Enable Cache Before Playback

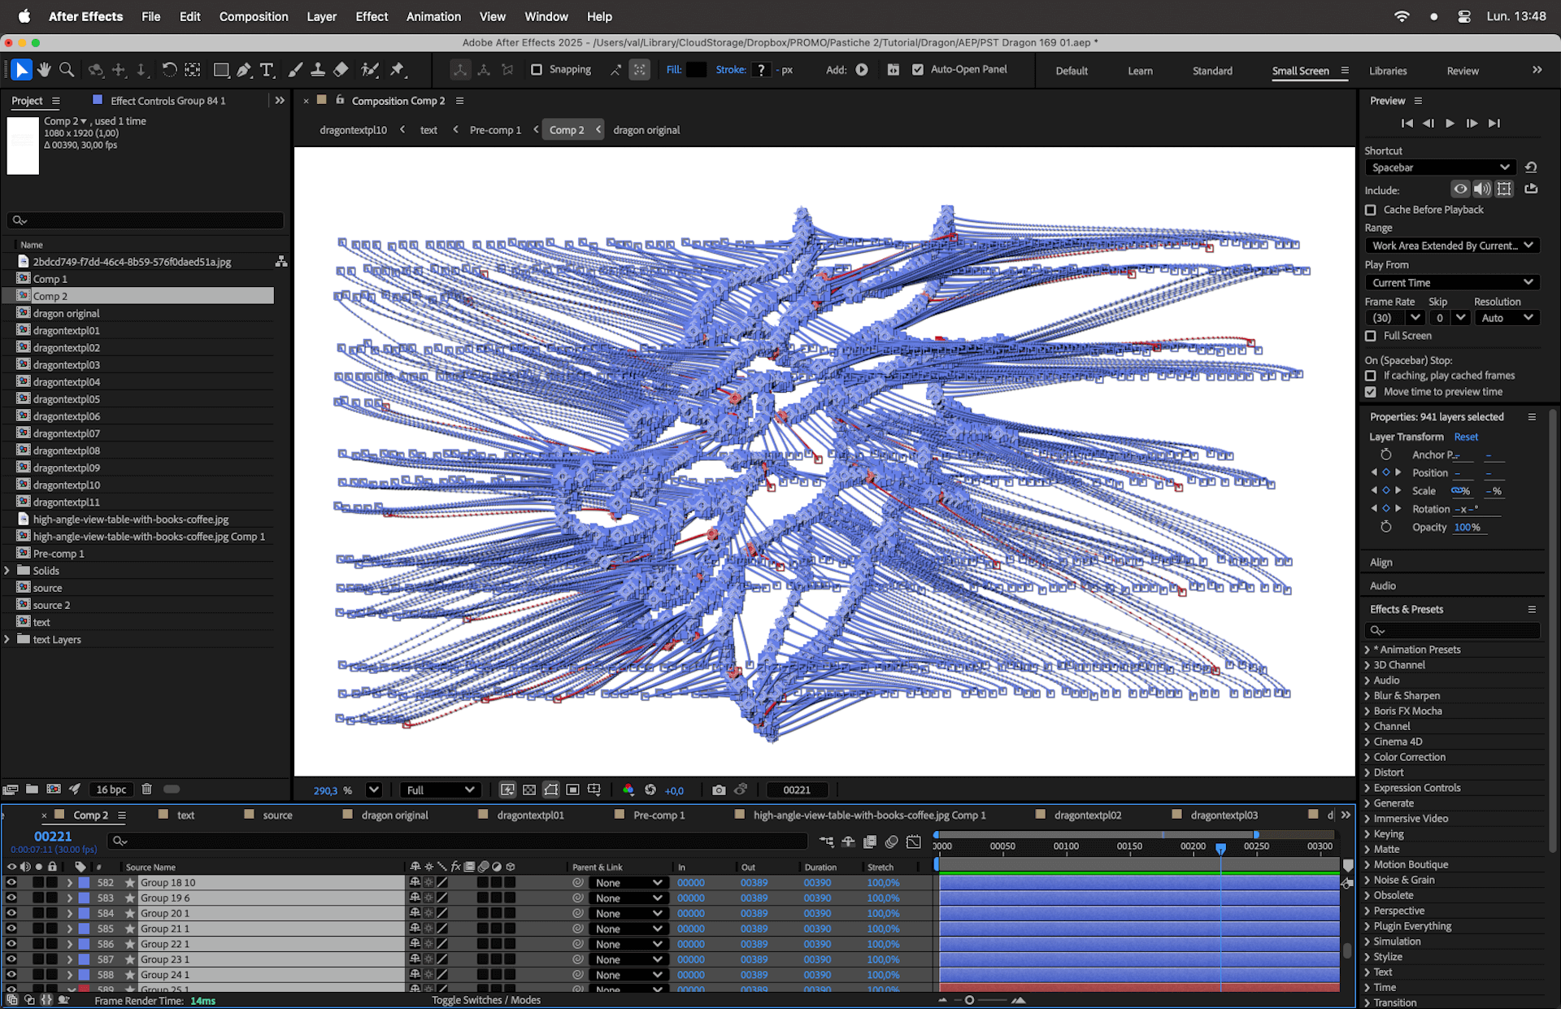1371,210
